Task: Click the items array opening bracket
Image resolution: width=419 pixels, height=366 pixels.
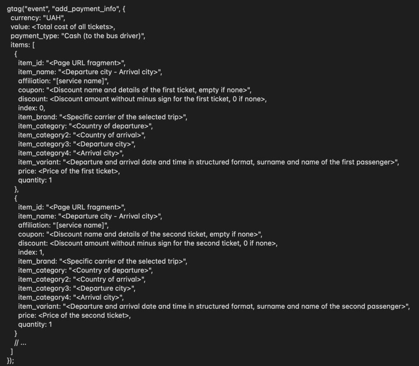Action: 34,45
